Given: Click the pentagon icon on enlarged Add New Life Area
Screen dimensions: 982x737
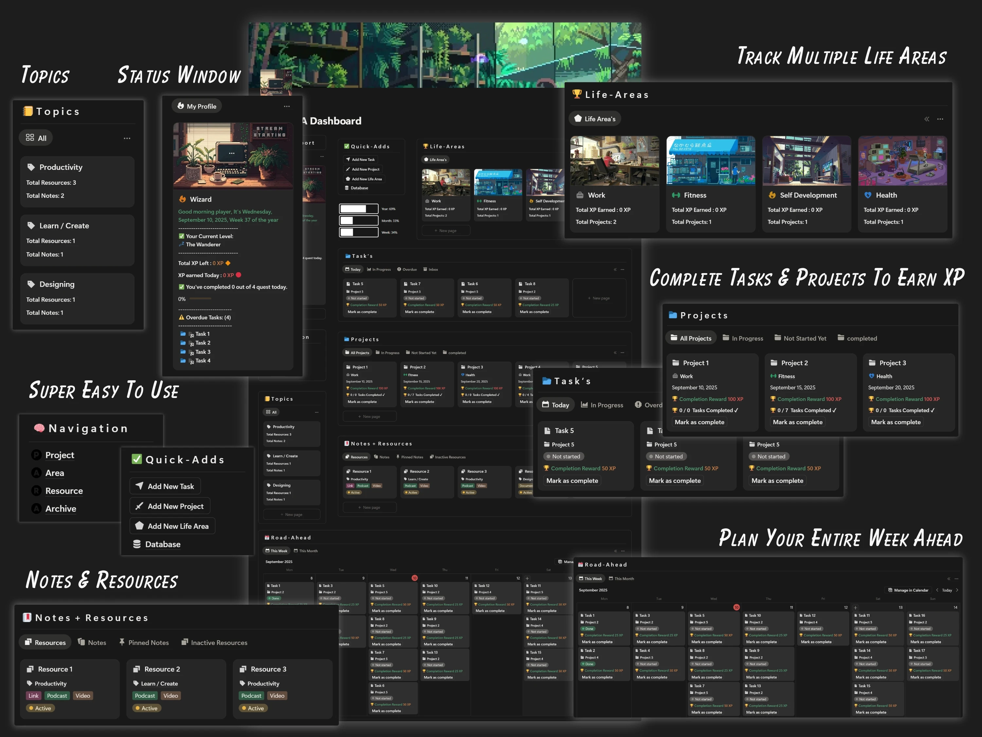Looking at the screenshot, I should [x=139, y=525].
